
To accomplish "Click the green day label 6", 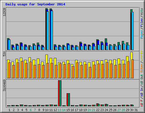I will tap(31, 110).
